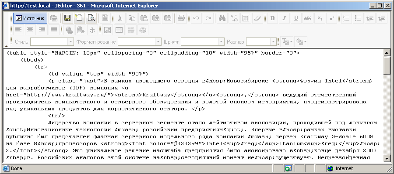This screenshot has height=174, width=394.
Task: Toggle Italic formatting
Action: [x=284, y=18]
